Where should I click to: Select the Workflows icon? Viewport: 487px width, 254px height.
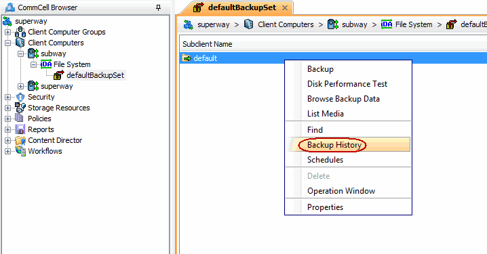pyautogui.click(x=20, y=151)
